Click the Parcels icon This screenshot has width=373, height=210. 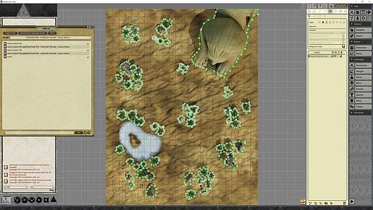coord(352,89)
